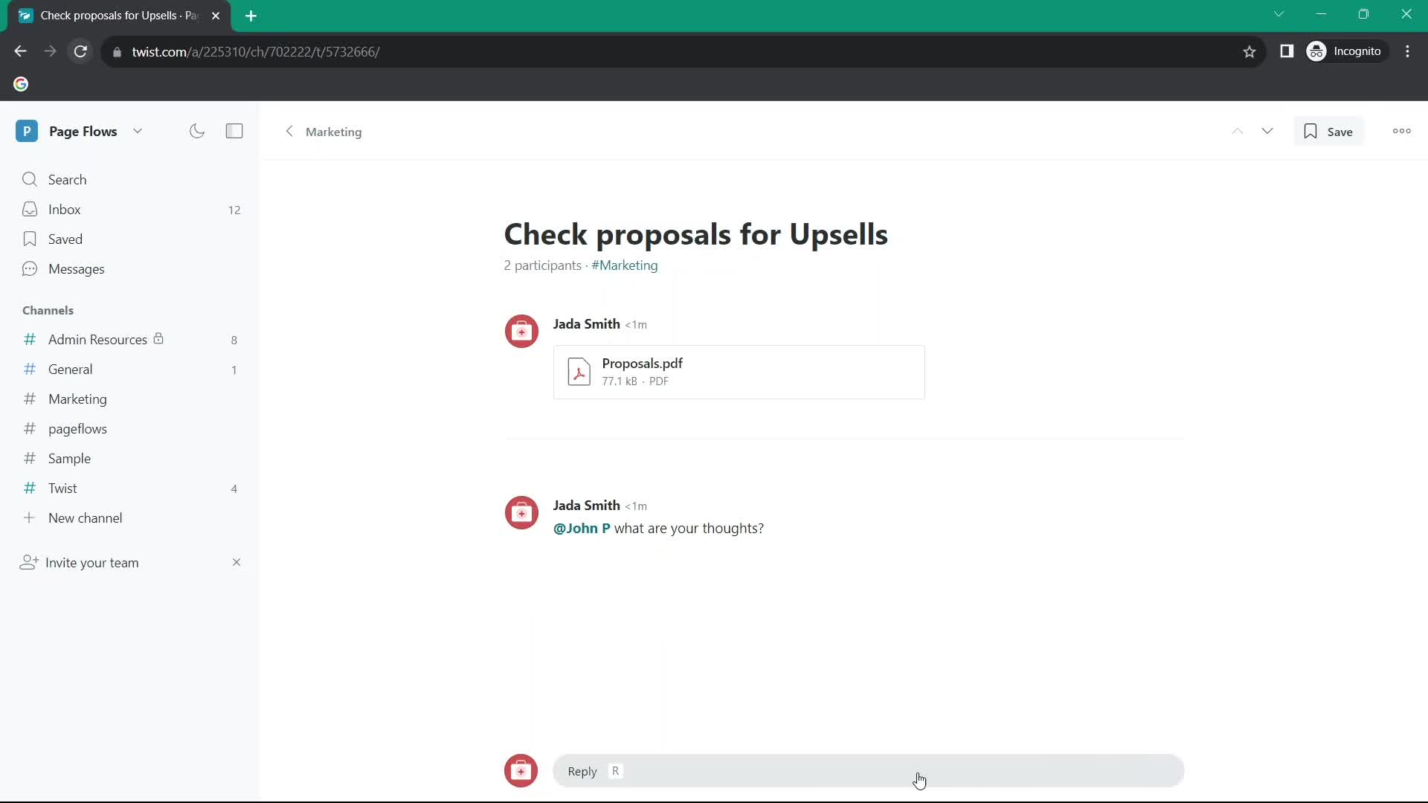Navigate to next thread using down arrow

[x=1267, y=130]
